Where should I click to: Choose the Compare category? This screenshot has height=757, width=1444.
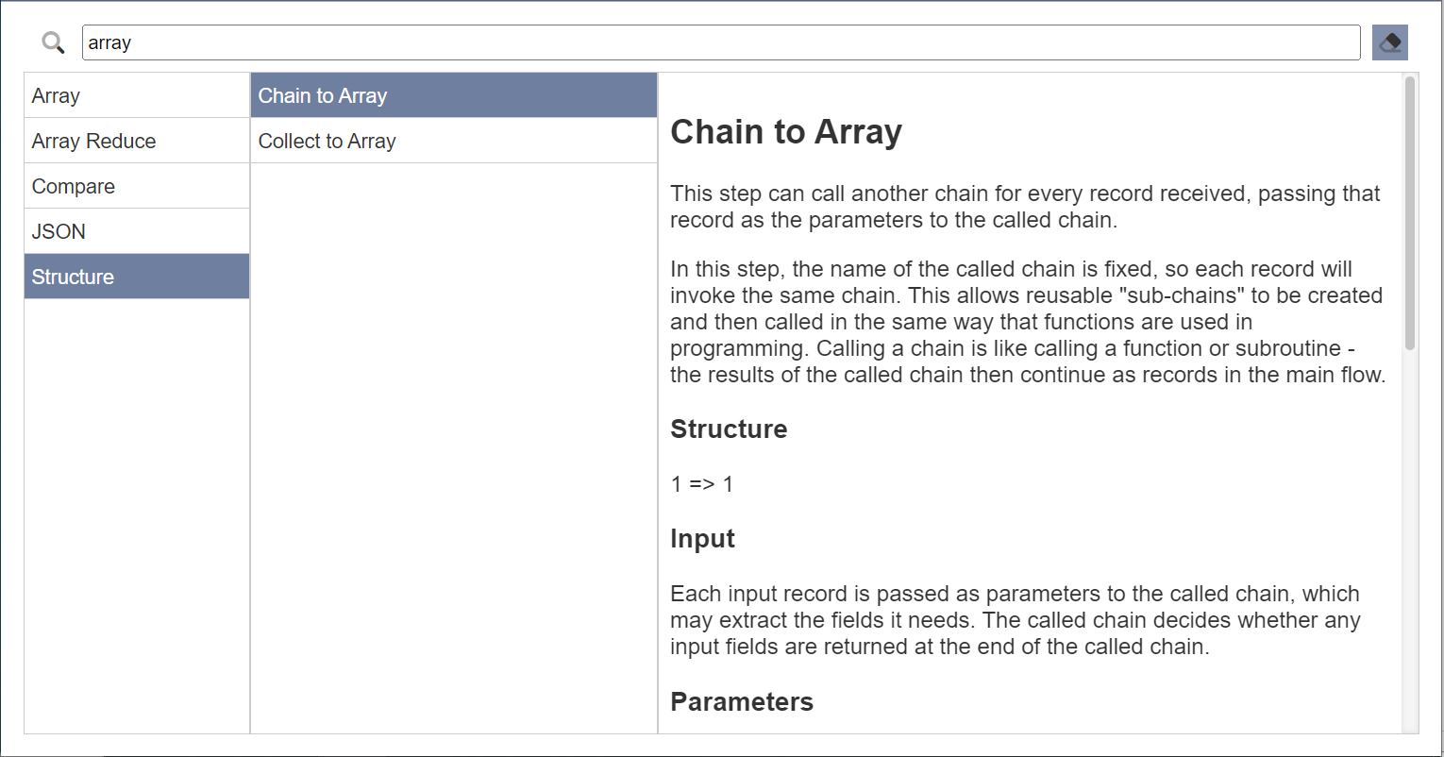[136, 186]
